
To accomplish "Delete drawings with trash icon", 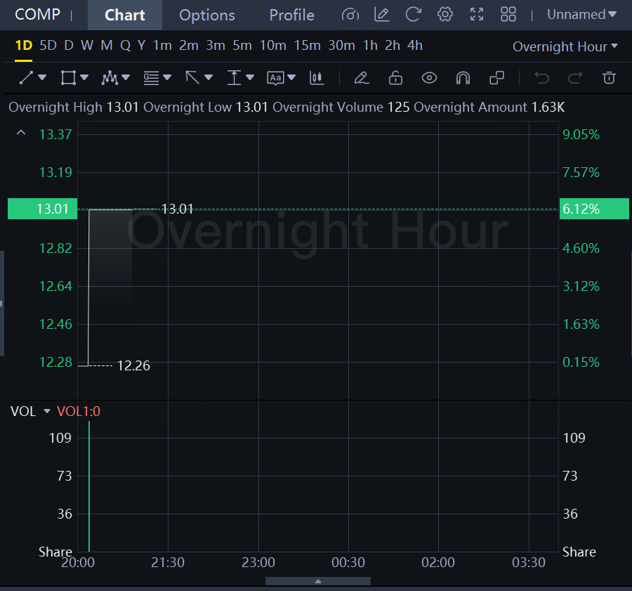I will pyautogui.click(x=610, y=78).
